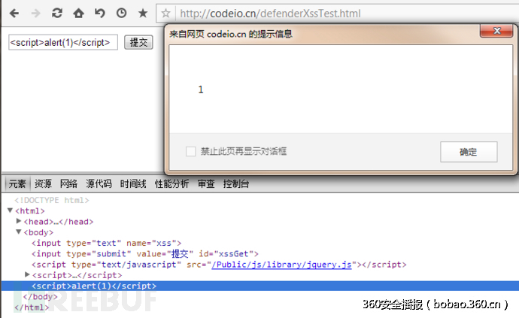This screenshot has height=318, width=519.
Task: Click the alert message text "1"
Action: [x=201, y=89]
